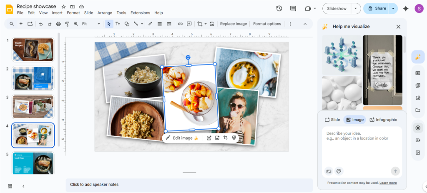This screenshot has height=193, width=427.
Task: Select the text box tool
Action: (118, 24)
